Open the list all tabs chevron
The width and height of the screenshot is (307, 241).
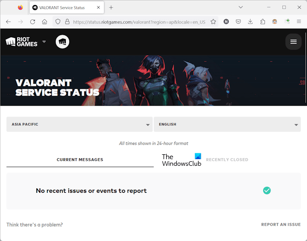click(x=241, y=7)
